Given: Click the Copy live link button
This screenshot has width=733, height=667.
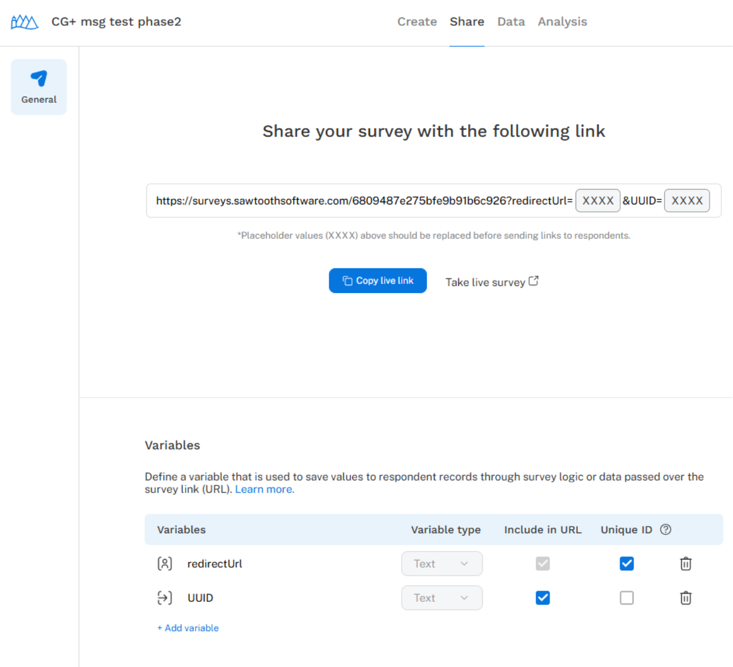Looking at the screenshot, I should pyautogui.click(x=378, y=280).
